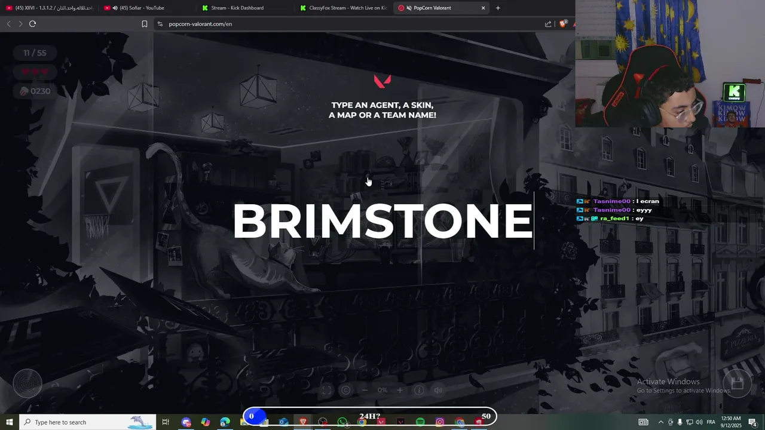765x430 pixels.
Task: Reload the PopCorn Valorant page
Action: [x=32, y=24]
